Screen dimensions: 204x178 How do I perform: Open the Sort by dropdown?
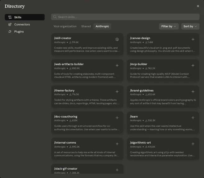point(190,26)
